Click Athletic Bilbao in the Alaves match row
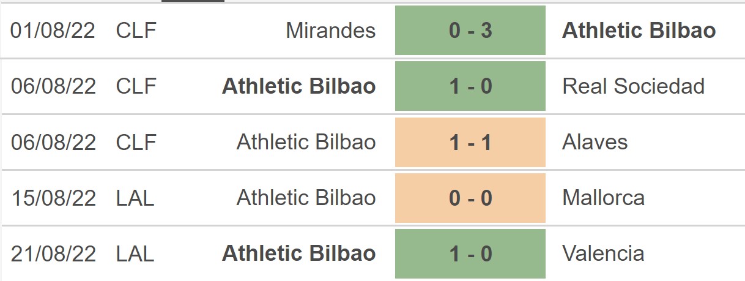Viewport: 745px width, 281px height. (306, 142)
